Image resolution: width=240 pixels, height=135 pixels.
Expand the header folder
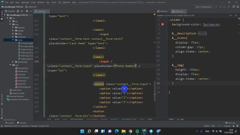point(13,31)
